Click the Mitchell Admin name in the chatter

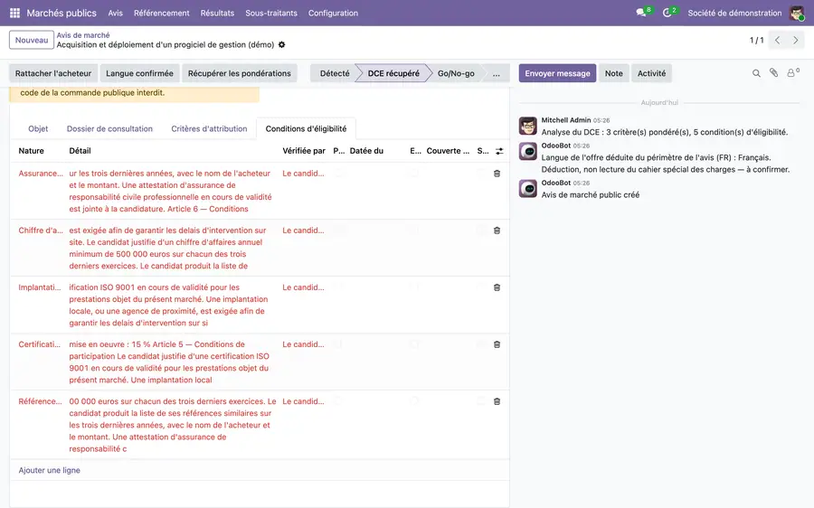point(566,120)
